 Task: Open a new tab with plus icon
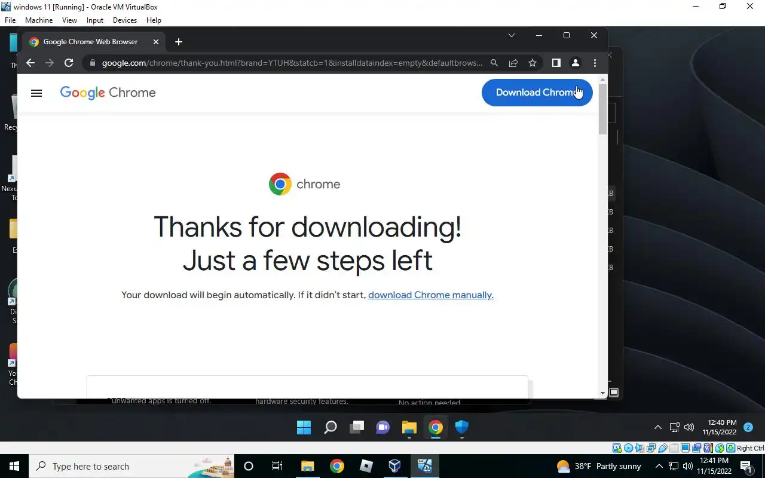[x=179, y=42]
